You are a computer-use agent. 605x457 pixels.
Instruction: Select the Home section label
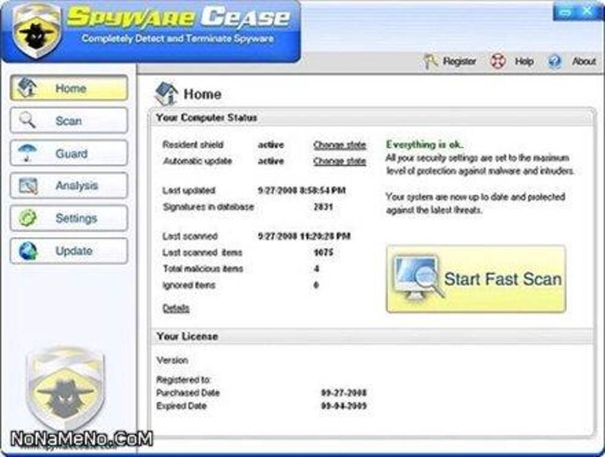(x=71, y=88)
